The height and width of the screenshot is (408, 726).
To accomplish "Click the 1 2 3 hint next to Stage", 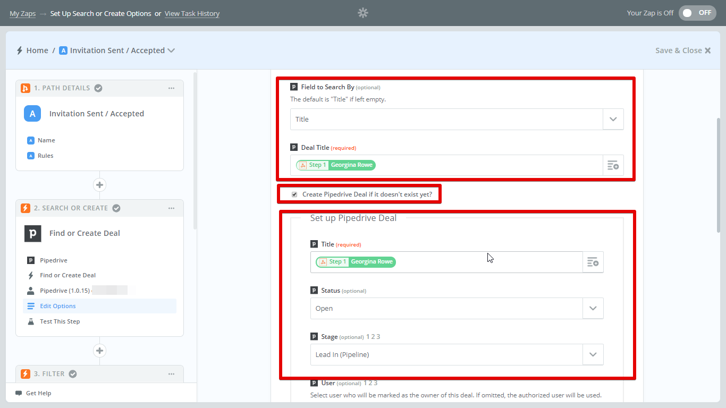I will click(x=373, y=337).
